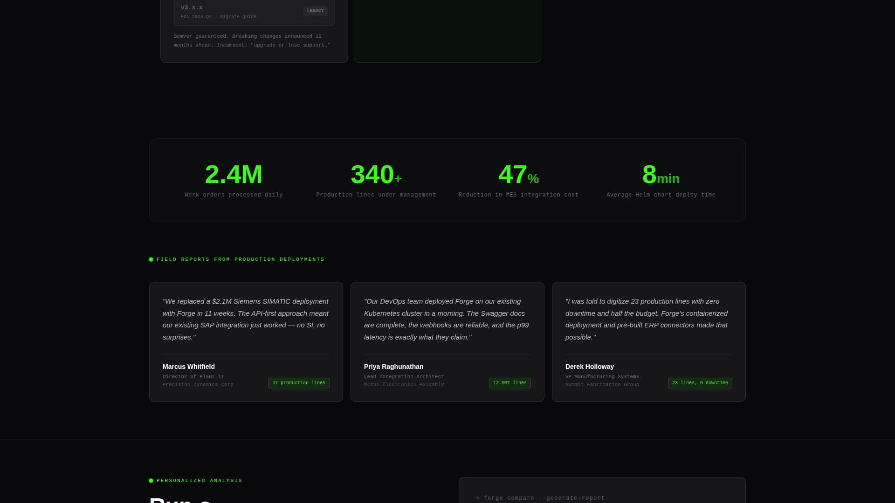Click the name Priya Raghunathan
The width and height of the screenshot is (895, 503).
(x=394, y=367)
